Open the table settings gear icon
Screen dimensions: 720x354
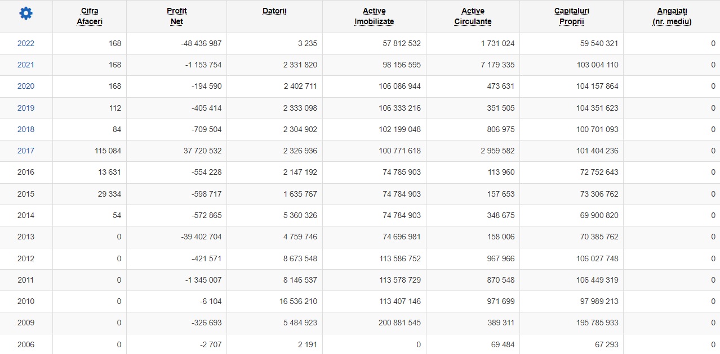26,13
